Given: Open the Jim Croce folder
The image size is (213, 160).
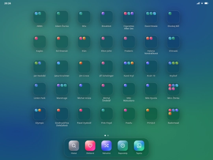Looking at the screenshot, I should click(x=84, y=67).
